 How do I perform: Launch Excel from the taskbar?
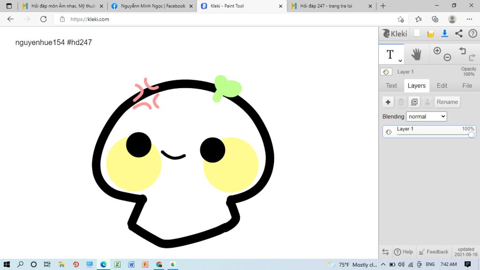[117, 264]
